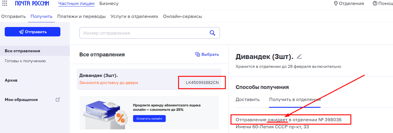This screenshot has width=393, height=133.
Task: Click the Отделения location pin icon
Action: coord(336,4)
